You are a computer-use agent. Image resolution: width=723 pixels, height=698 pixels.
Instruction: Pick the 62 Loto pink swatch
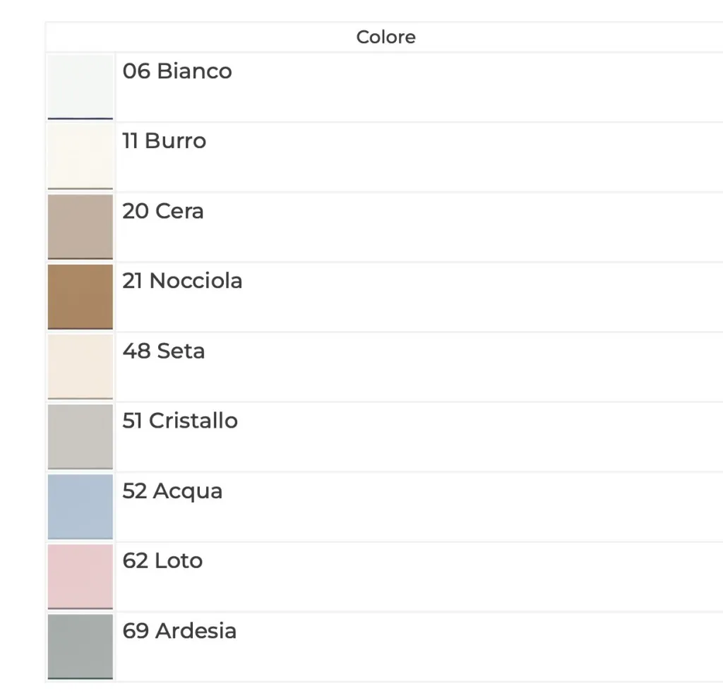(x=80, y=577)
